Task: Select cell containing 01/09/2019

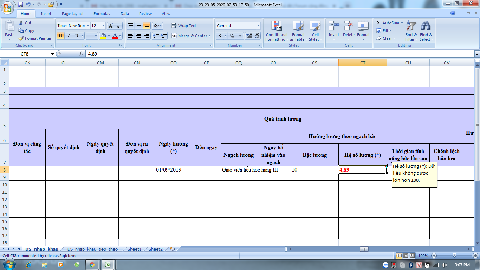Action: (x=173, y=169)
